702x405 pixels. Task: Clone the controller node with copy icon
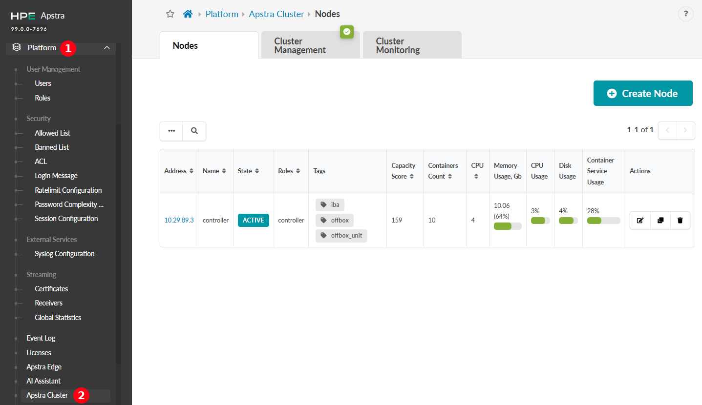click(660, 221)
